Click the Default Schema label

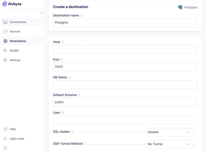tap(65, 95)
